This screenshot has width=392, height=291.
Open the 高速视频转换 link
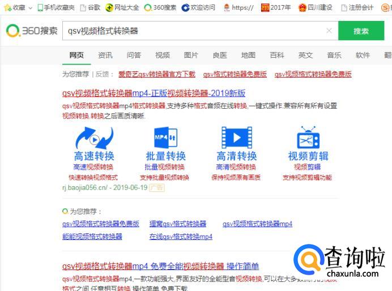pos(93,167)
